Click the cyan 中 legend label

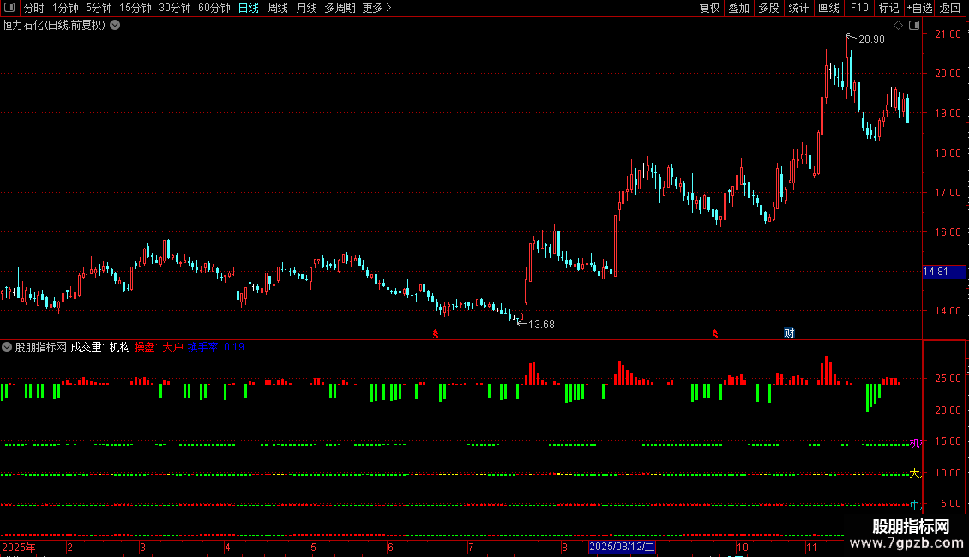tap(915, 505)
